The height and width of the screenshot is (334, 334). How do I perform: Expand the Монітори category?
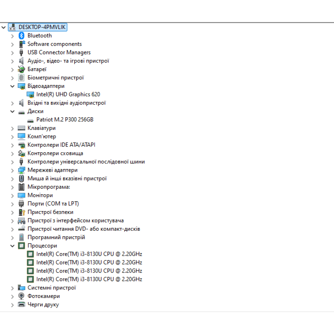[x=12, y=195]
